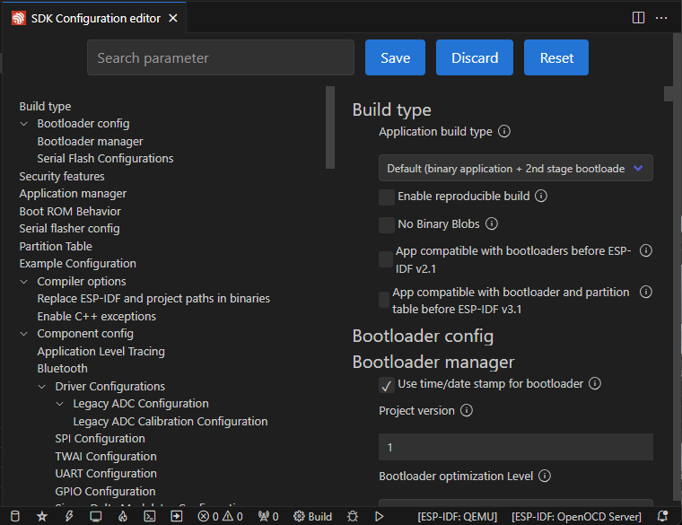682x525 pixels.
Task: Tick the No Binary Blobs checkbox
Action: [x=386, y=225]
